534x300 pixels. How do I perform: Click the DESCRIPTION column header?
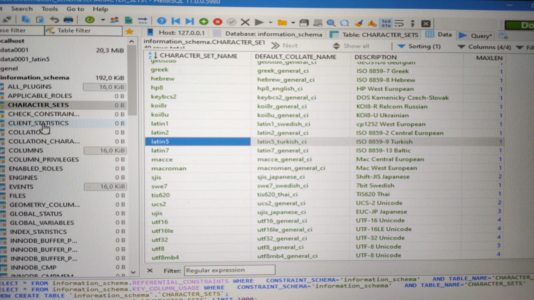pos(375,57)
